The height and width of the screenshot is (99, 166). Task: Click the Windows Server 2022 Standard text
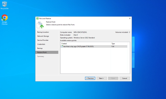click(x=84, y=38)
